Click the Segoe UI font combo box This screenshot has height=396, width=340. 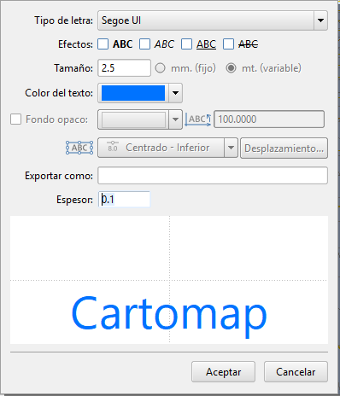click(x=213, y=20)
